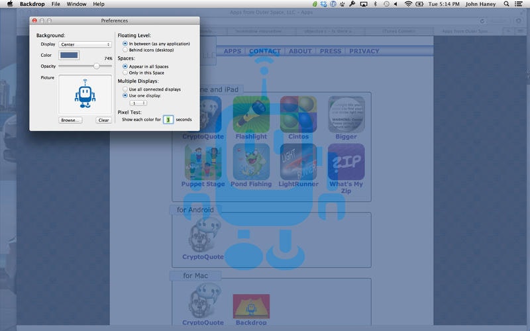Click the Bigger link text

pos(346,136)
